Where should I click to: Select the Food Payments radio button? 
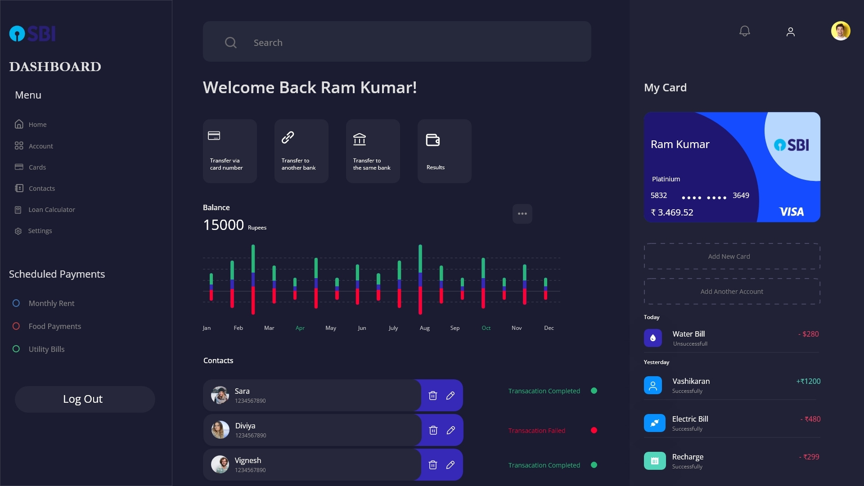16,326
